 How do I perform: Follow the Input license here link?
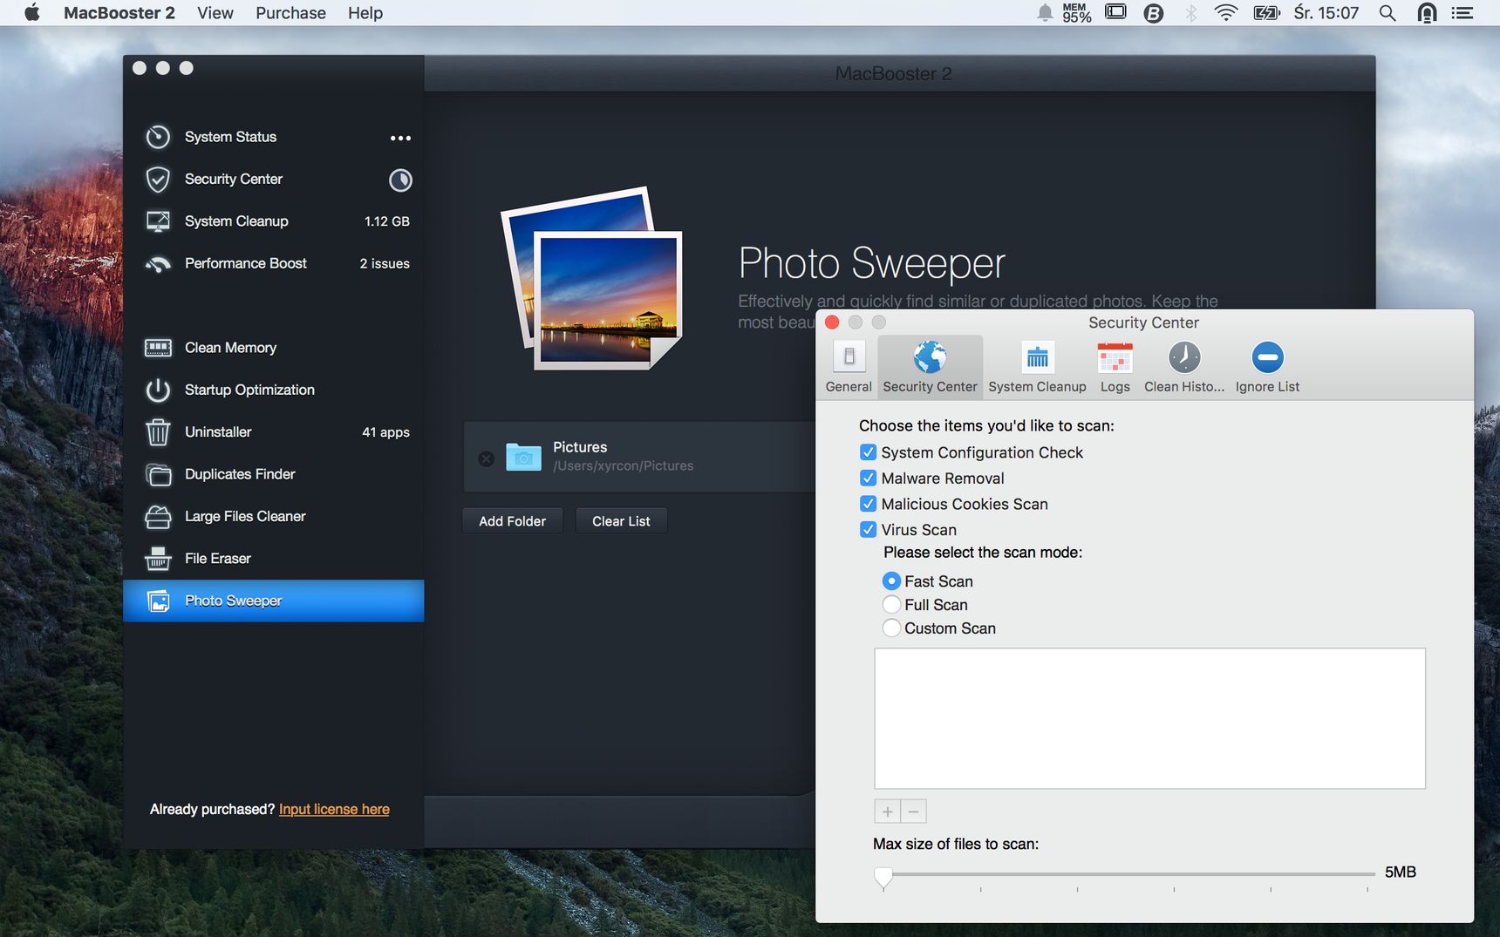click(334, 809)
